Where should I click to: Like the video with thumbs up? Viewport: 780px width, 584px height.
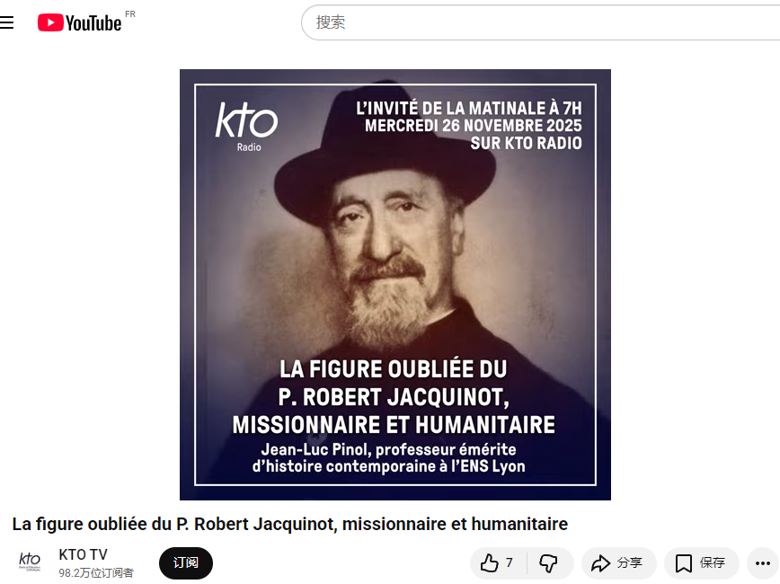click(x=498, y=563)
